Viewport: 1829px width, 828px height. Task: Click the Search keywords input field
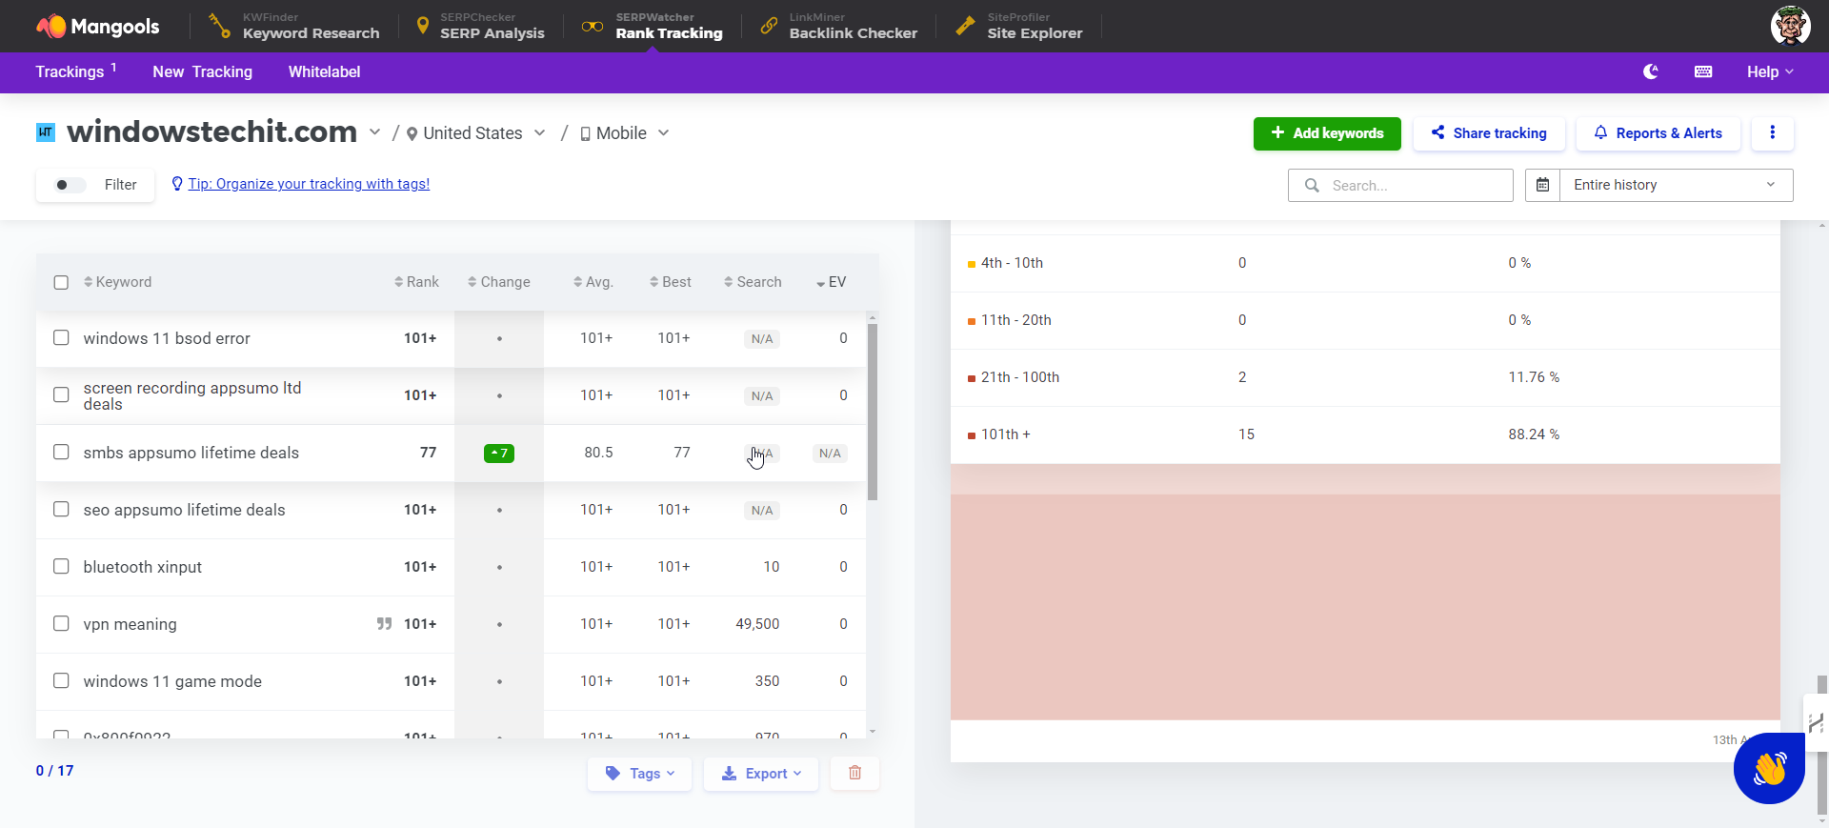point(1400,186)
